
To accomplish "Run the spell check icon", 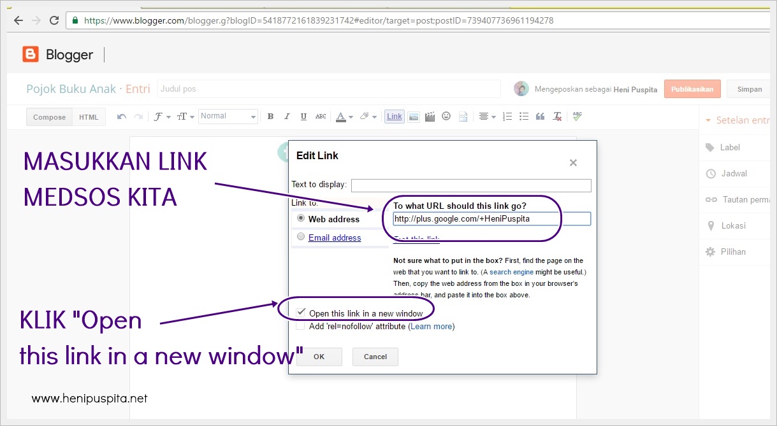I will pos(577,117).
